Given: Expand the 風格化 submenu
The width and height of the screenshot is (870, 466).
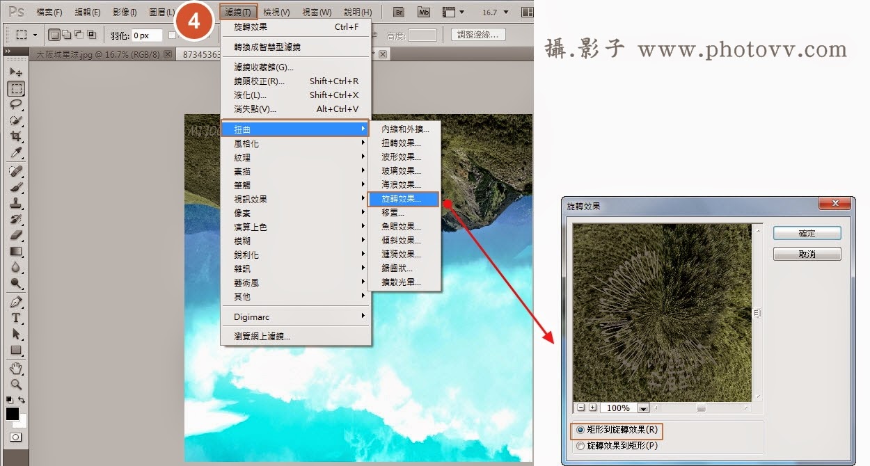Looking at the screenshot, I should tap(296, 143).
